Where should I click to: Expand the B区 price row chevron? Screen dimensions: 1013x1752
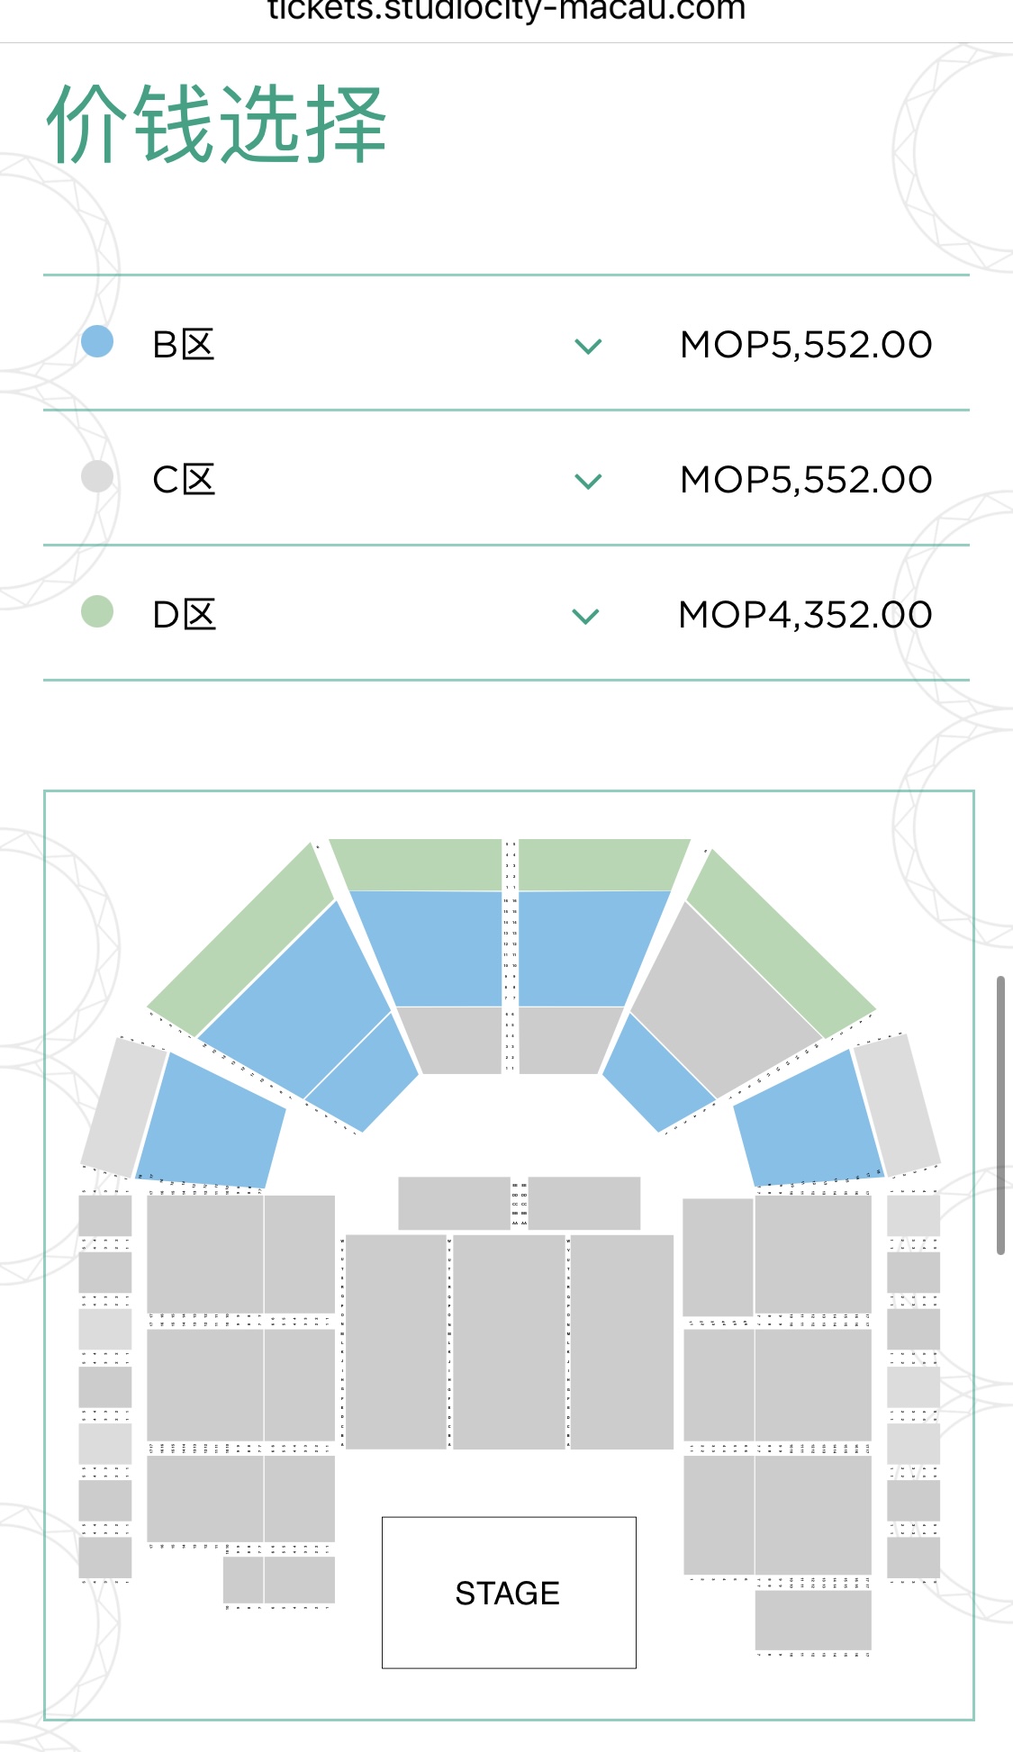click(x=588, y=346)
